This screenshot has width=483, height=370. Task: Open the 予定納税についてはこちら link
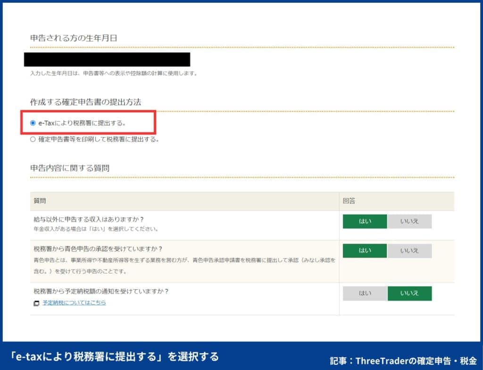click(74, 303)
